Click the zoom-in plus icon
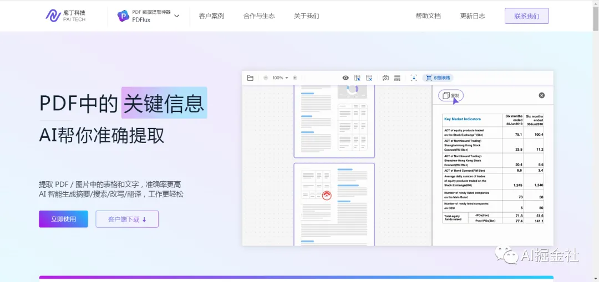The height and width of the screenshot is (282, 599). click(x=295, y=78)
